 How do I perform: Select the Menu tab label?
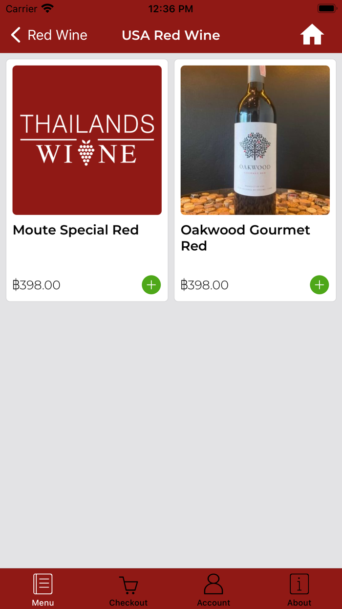(43, 603)
